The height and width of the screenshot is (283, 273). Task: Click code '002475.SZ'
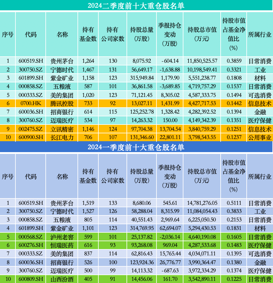click(31, 129)
